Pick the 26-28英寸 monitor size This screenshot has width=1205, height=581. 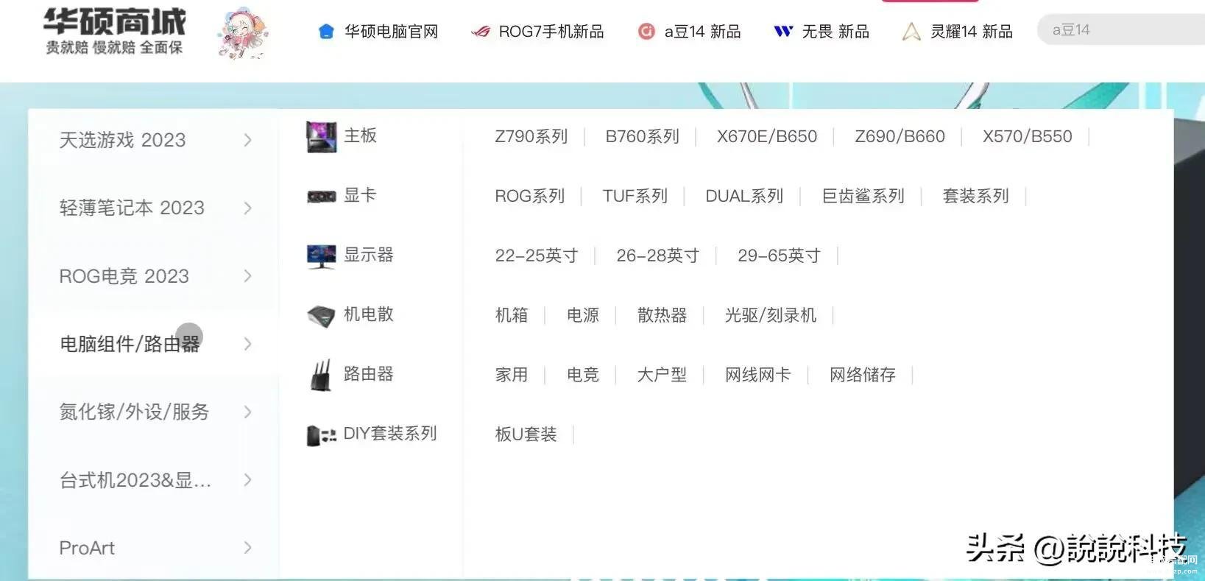click(x=658, y=256)
